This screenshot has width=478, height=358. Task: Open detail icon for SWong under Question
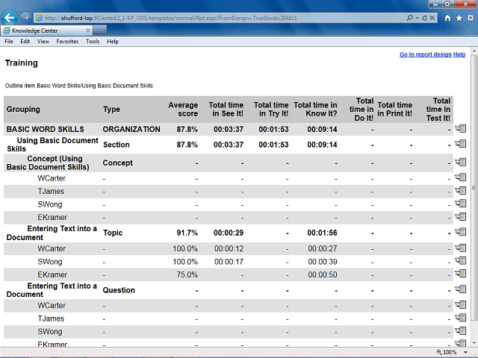[x=461, y=330]
